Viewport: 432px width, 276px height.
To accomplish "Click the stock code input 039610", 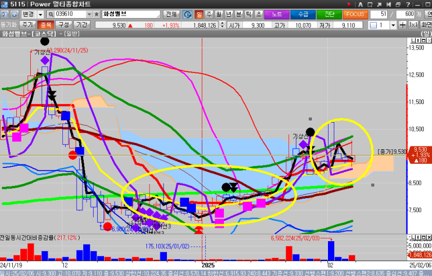I will coord(70,15).
